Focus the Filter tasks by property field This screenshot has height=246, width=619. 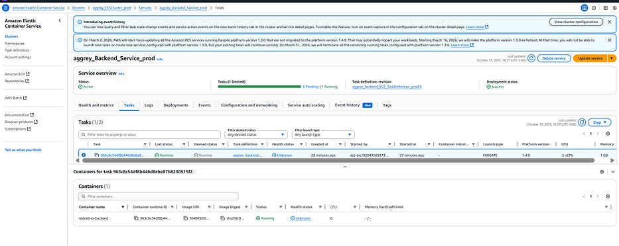[150, 135]
